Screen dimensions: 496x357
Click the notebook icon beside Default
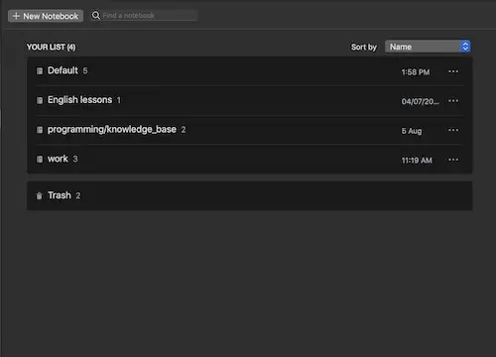pyautogui.click(x=40, y=70)
